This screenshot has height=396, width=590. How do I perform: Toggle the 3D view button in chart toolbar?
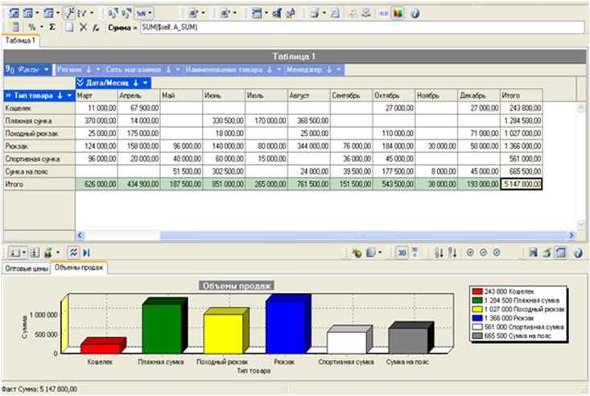coord(401,252)
